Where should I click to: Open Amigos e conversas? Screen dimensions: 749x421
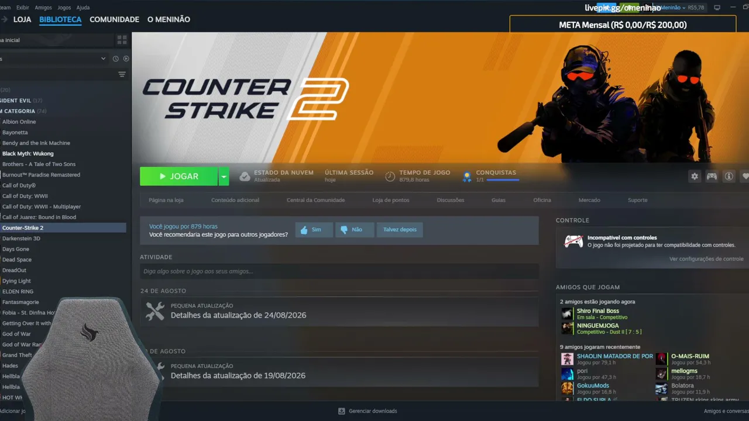[726, 411]
